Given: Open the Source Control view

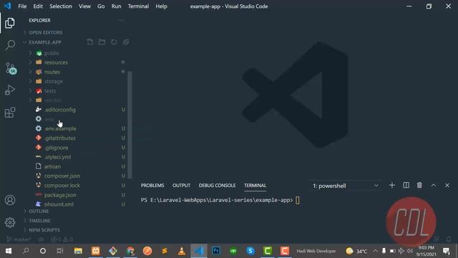Looking at the screenshot, I should click(11, 68).
